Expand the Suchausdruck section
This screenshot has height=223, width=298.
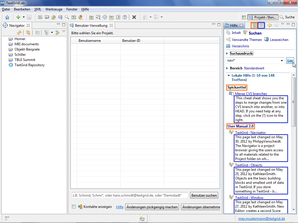(x=227, y=53)
